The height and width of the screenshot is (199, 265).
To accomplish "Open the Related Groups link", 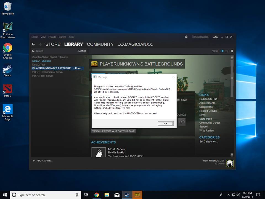I will point(208,111).
